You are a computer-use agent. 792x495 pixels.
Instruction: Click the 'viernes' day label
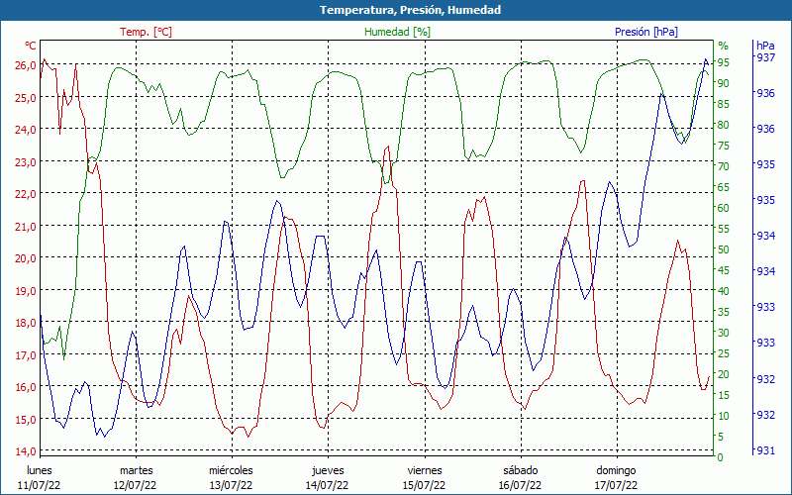coord(425,470)
